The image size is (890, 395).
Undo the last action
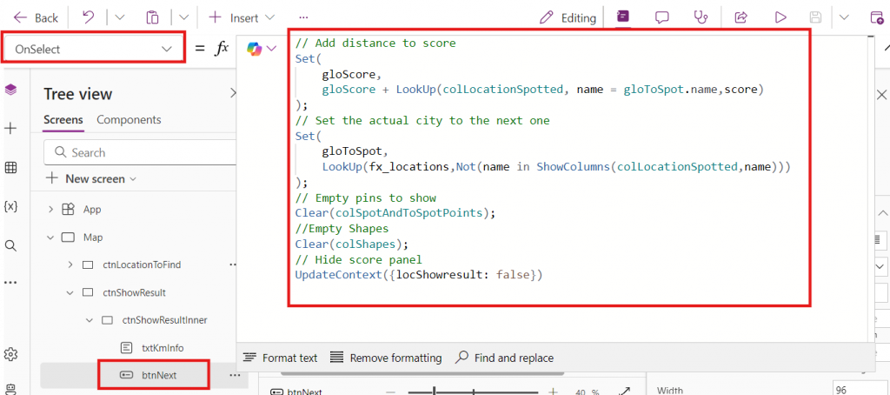click(89, 17)
